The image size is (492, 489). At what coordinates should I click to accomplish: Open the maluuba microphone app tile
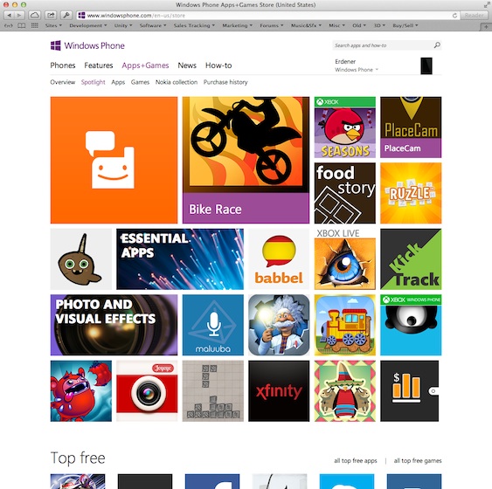[x=212, y=325]
